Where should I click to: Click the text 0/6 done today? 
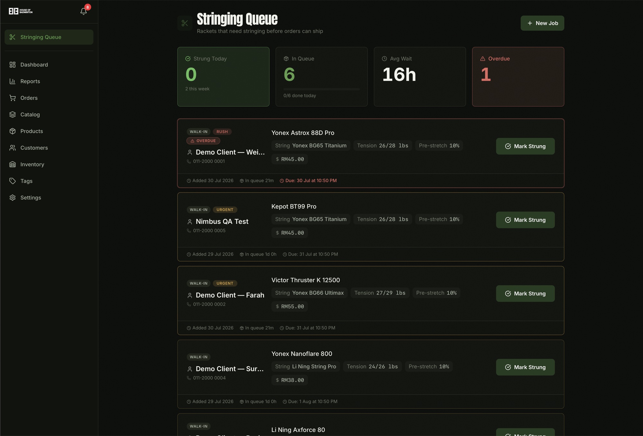coord(300,96)
